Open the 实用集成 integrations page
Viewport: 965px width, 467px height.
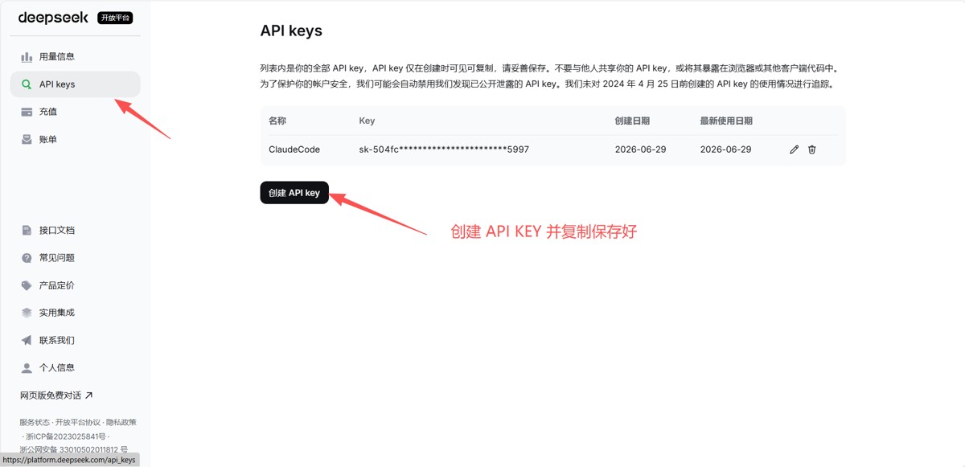click(x=75, y=313)
